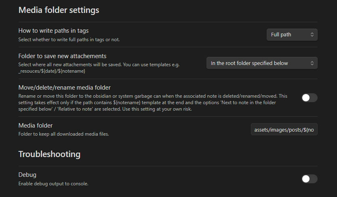Click the 'Debug' setting label
This screenshot has width=337, height=197.
pos(27,175)
